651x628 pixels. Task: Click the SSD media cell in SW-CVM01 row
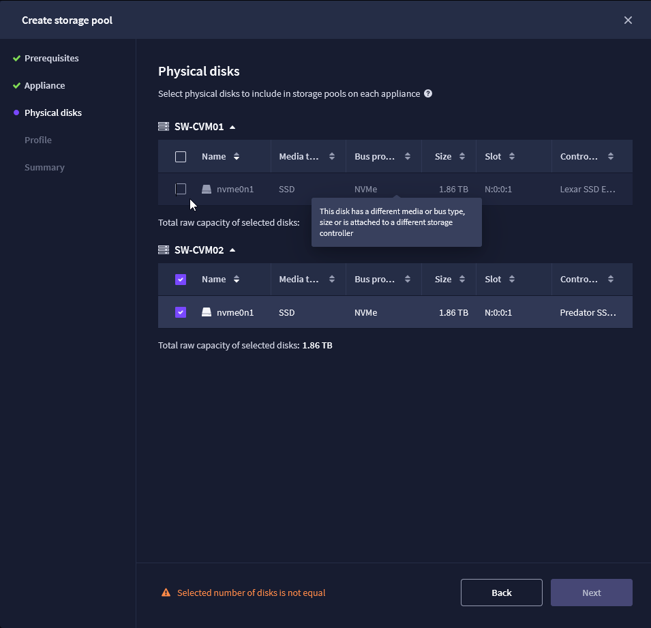[286, 189]
